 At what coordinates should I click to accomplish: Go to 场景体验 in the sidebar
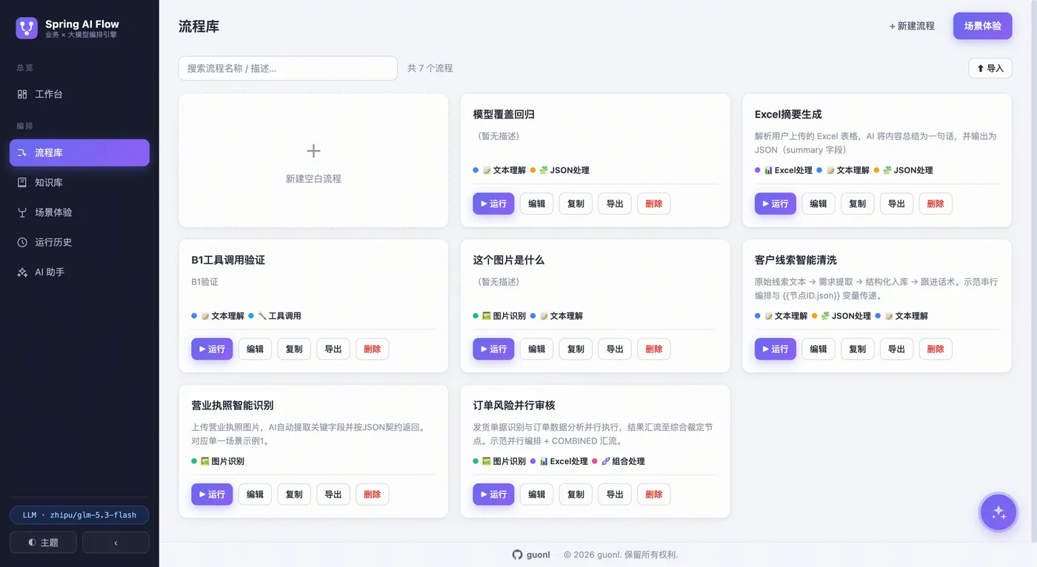coord(79,212)
